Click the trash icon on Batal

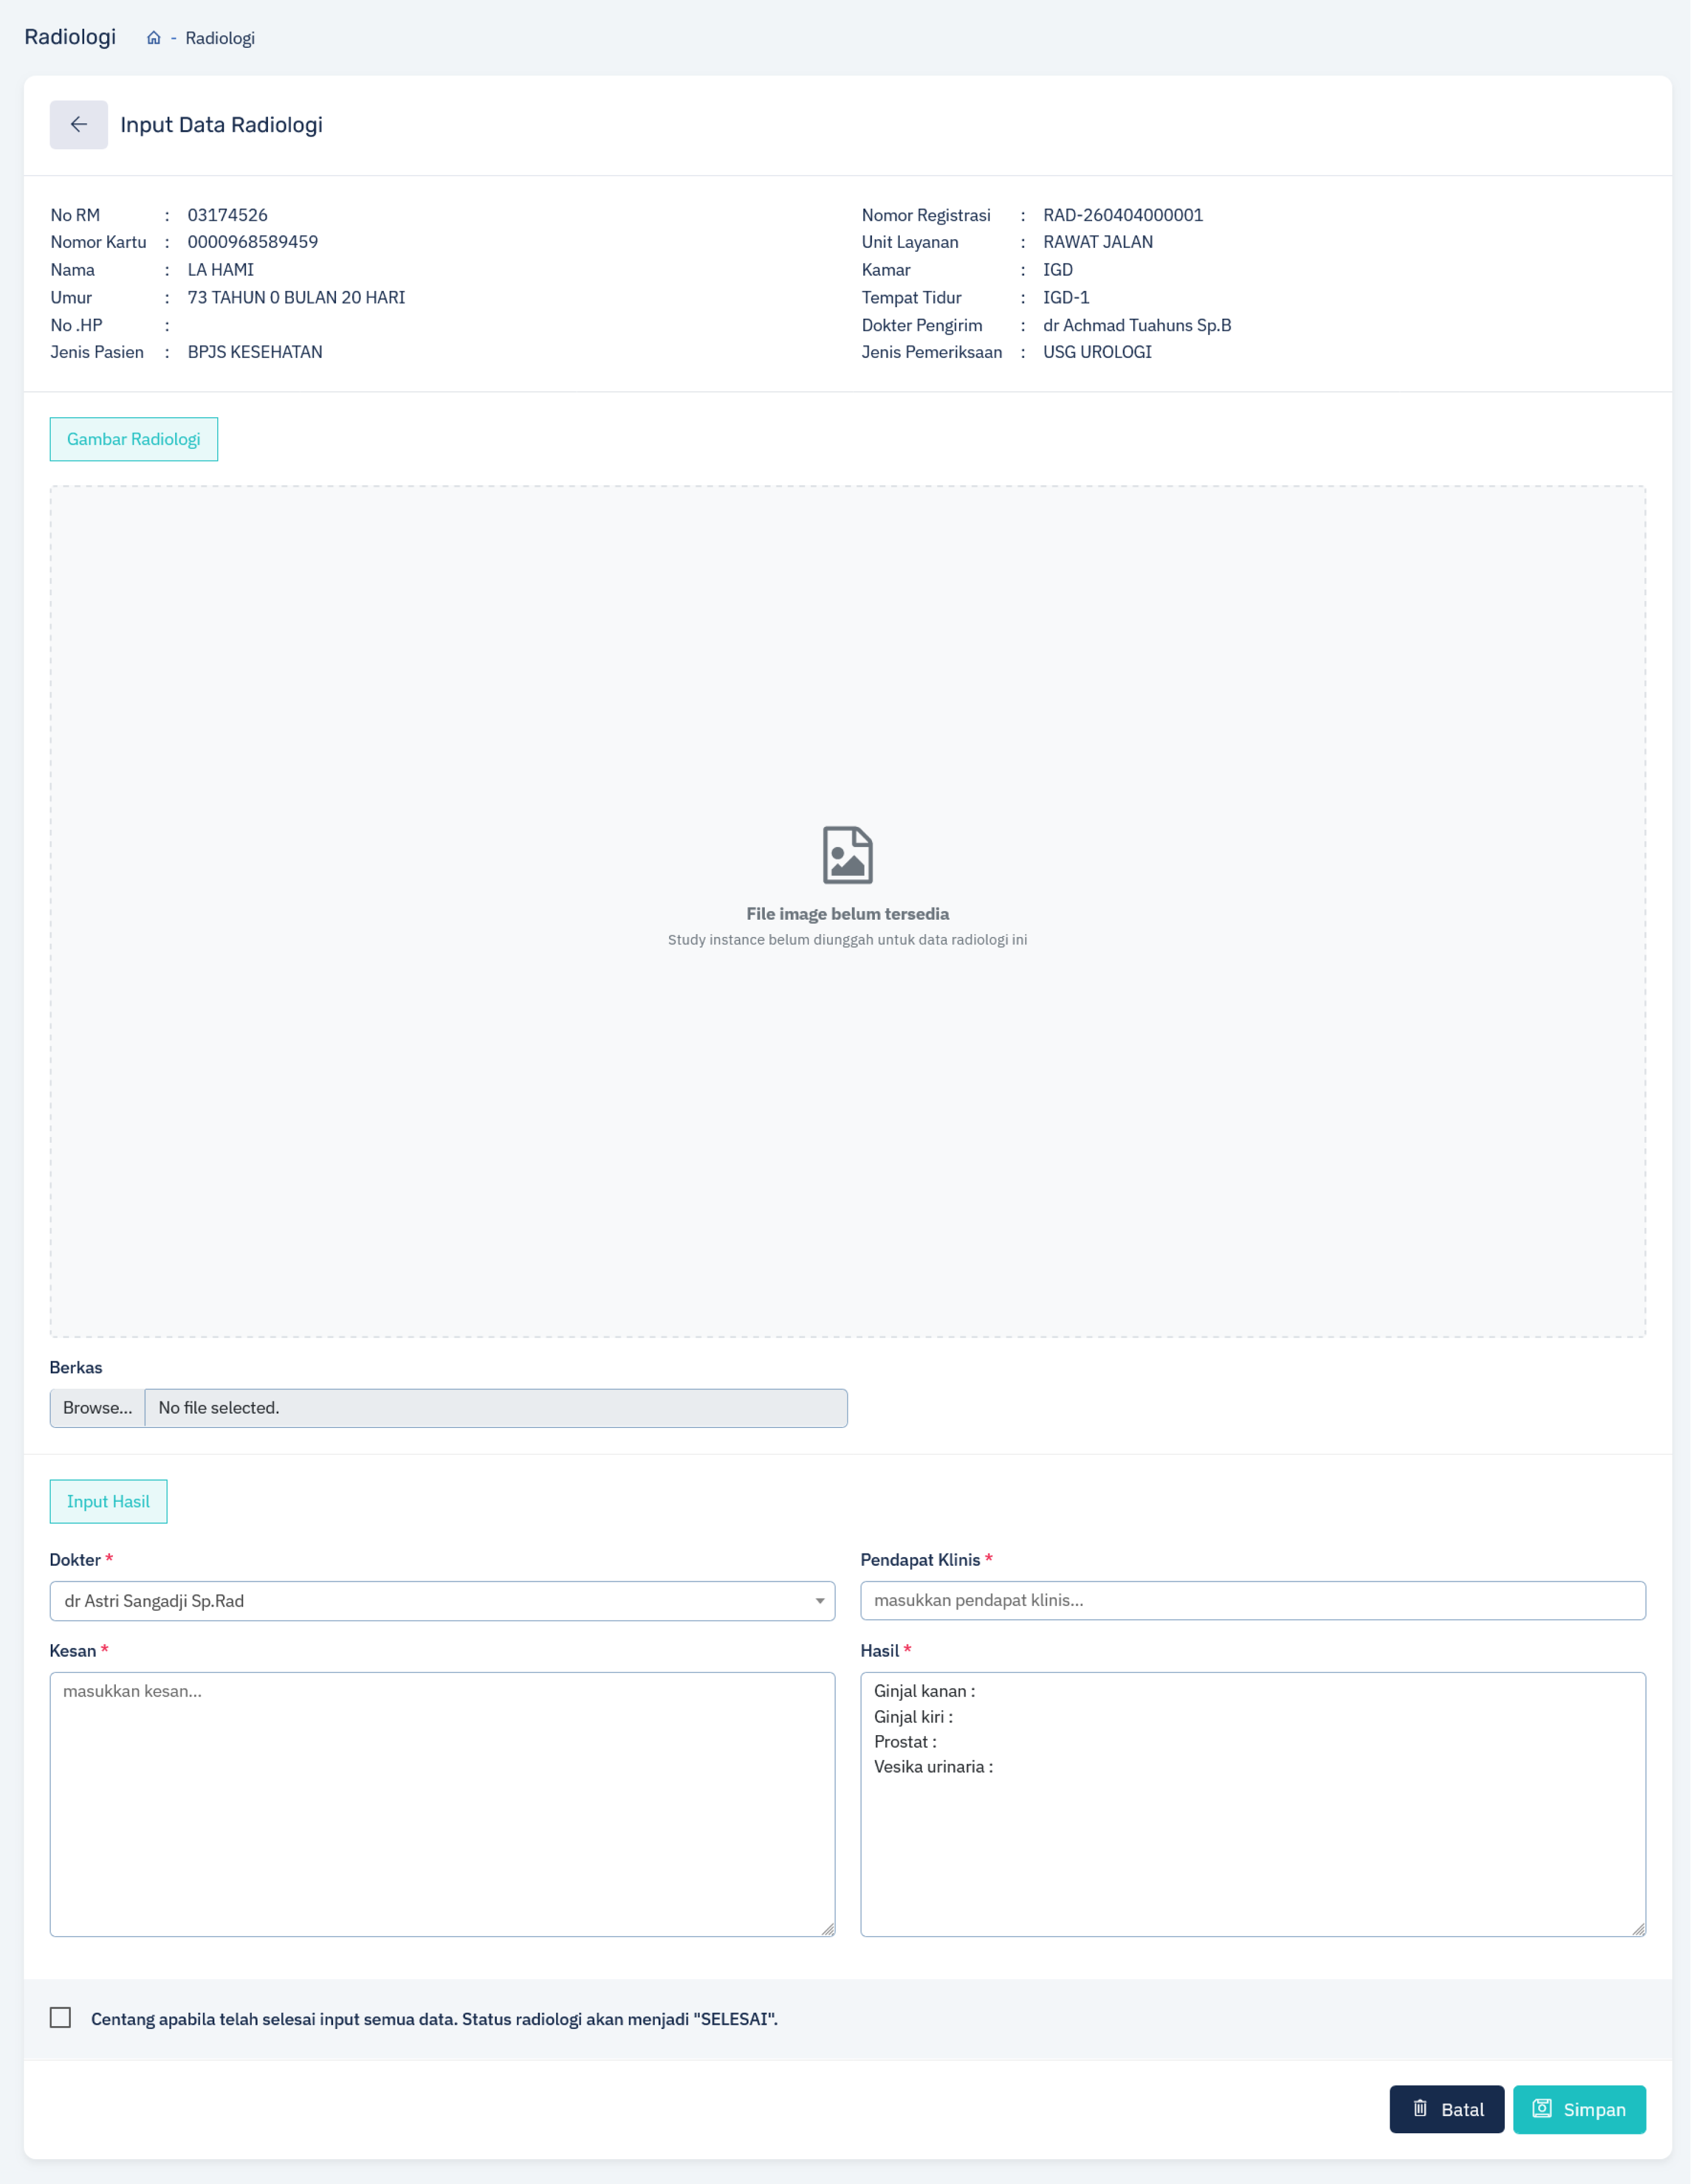[1420, 2109]
